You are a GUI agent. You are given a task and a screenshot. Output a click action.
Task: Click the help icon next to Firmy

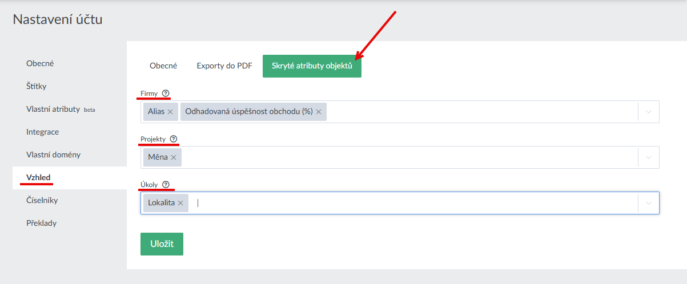tap(166, 93)
